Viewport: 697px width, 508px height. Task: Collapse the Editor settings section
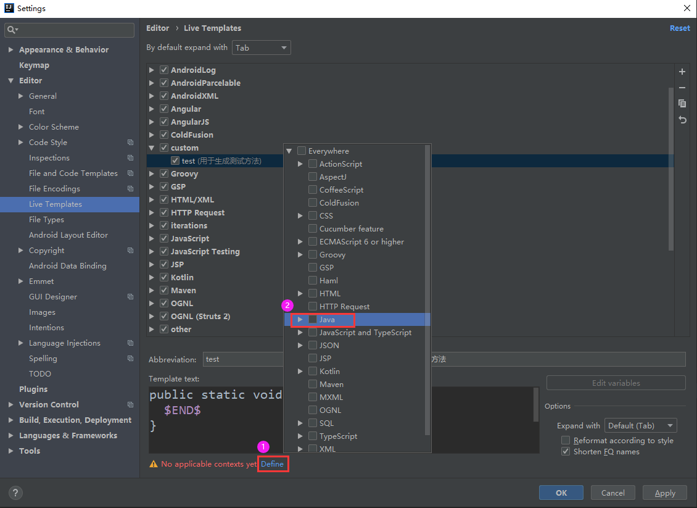10,80
